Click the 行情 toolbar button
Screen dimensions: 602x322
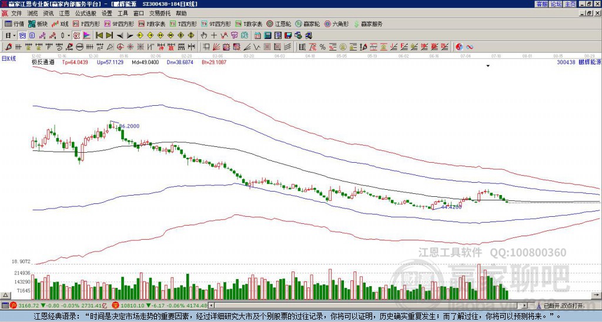(x=14, y=24)
